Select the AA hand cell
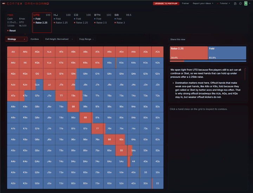This screenshot has height=193, width=253. (13, 52)
